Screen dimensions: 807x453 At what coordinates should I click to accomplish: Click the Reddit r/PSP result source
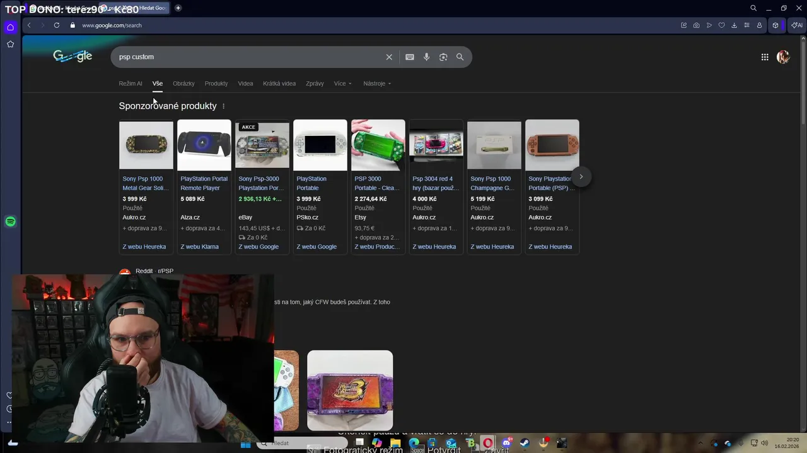click(154, 271)
